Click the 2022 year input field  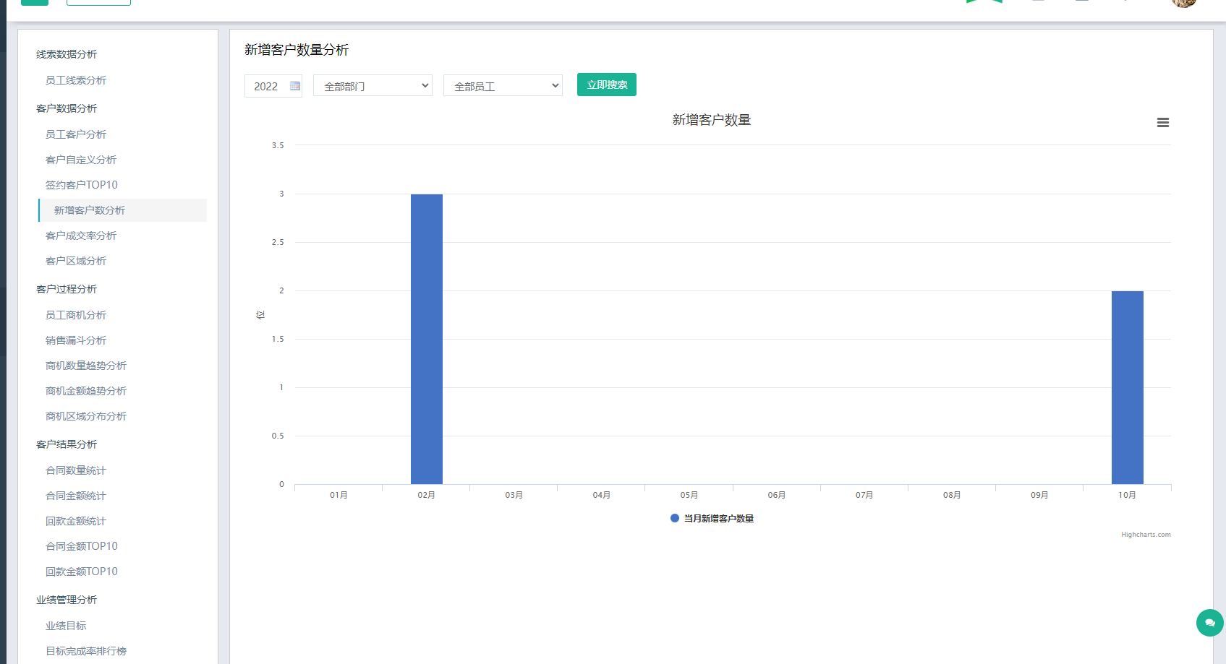point(268,85)
